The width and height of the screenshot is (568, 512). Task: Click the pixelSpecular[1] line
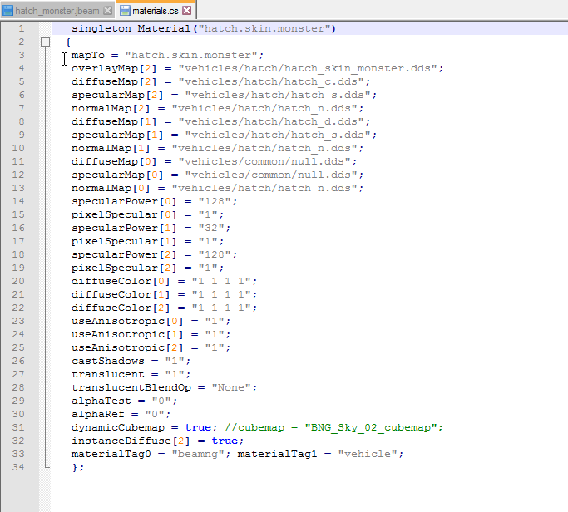(x=147, y=241)
